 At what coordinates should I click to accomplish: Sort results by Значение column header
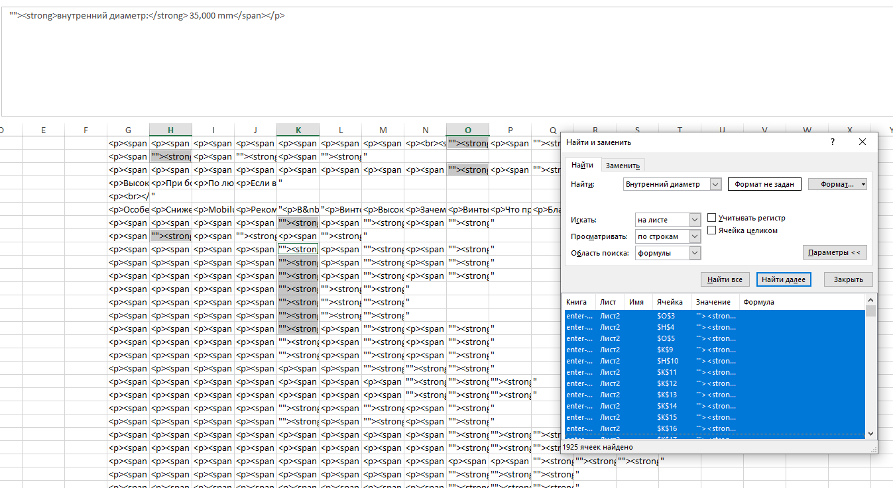coord(715,302)
